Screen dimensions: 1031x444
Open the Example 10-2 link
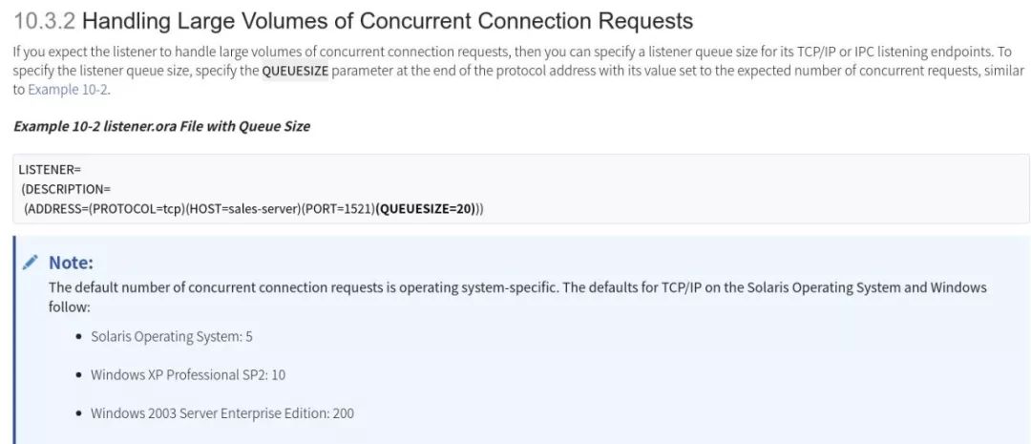(x=68, y=90)
